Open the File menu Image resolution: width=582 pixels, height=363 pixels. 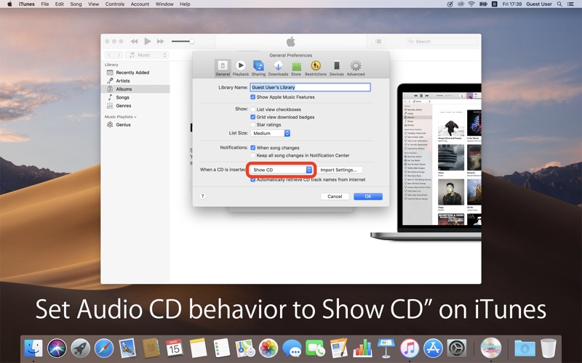click(x=45, y=4)
